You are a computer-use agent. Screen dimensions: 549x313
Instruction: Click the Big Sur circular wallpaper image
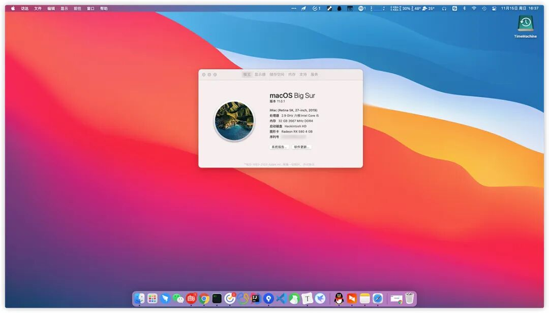(x=234, y=121)
